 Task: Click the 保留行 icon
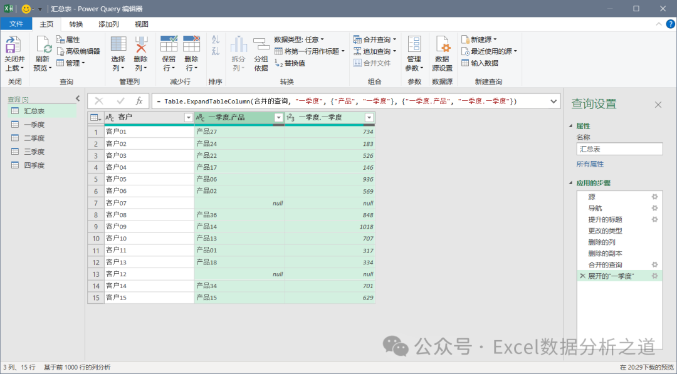(169, 44)
